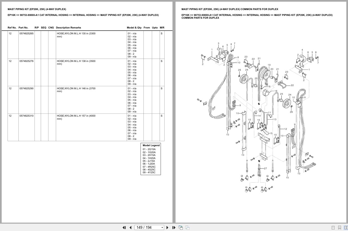This screenshot has width=348, height=231.
Task: Click callout number 13 in the diagram
Action: pyautogui.click(x=275, y=119)
